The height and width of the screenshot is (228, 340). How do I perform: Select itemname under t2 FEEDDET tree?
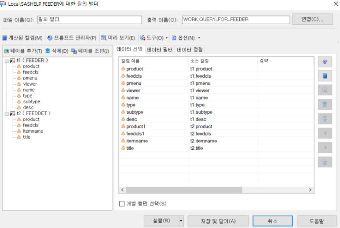click(x=33, y=131)
